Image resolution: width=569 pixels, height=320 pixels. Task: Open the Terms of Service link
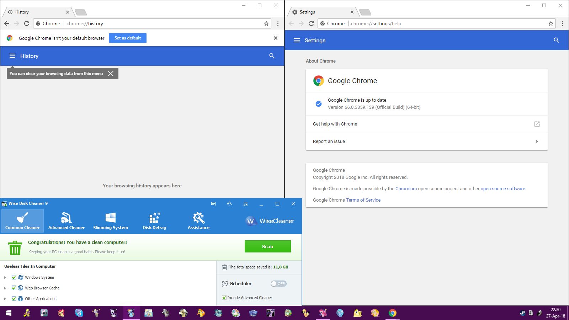(363, 200)
